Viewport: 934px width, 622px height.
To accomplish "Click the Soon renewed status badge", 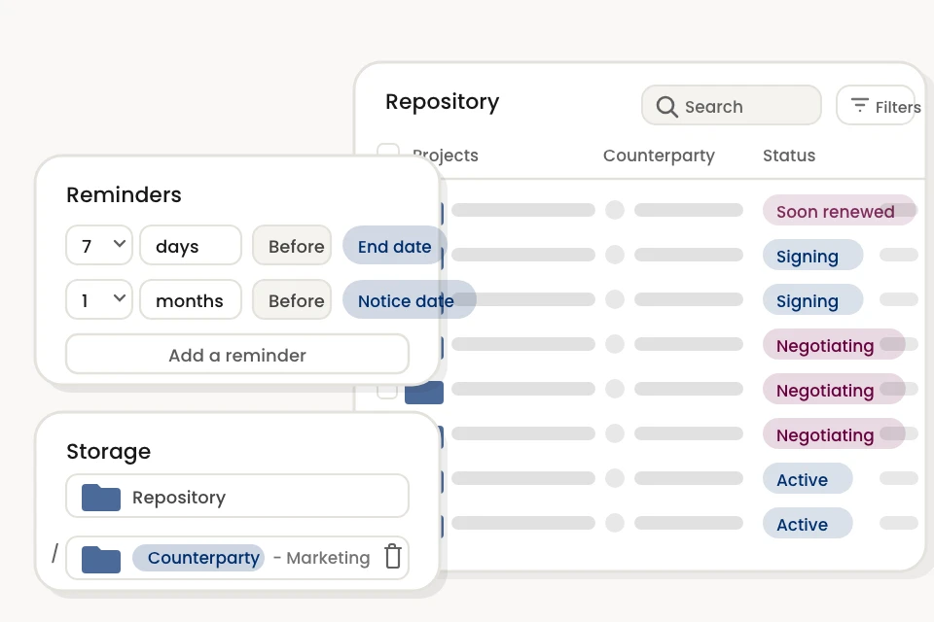I will [x=839, y=211].
